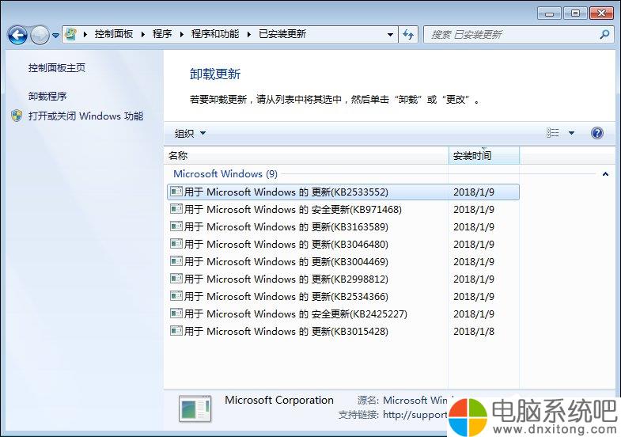
Task: Open the address bar history dropdown arrow
Action: (x=390, y=35)
